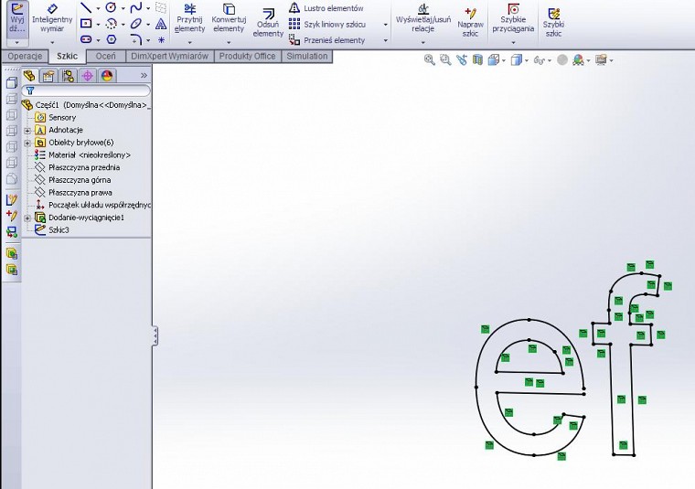Toggle Hide/Show Items glasses icon

(x=539, y=59)
